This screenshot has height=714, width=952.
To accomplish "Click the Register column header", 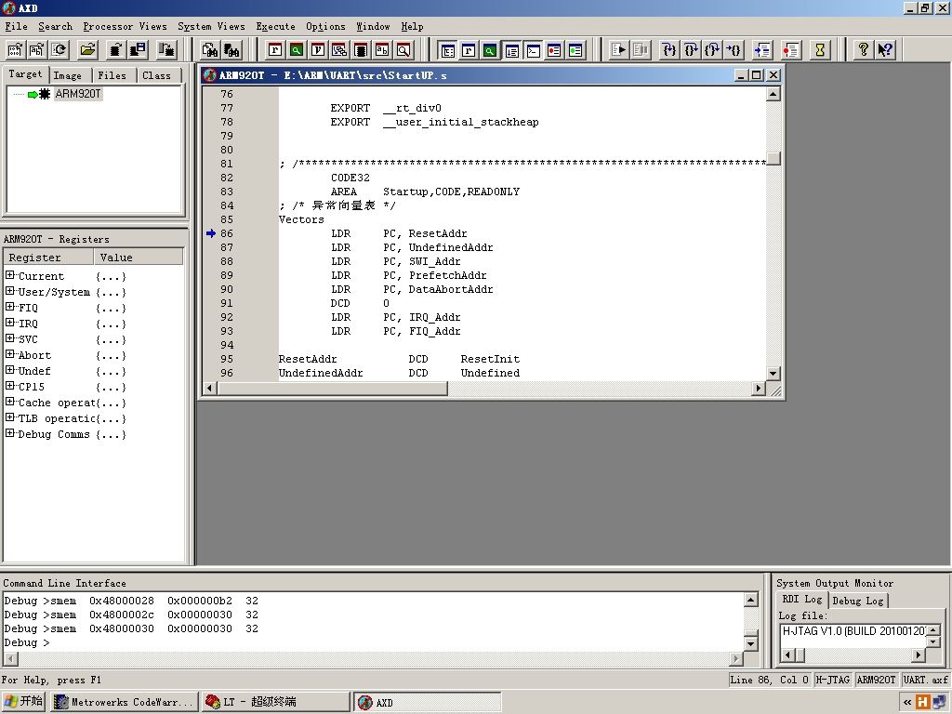I will pos(48,258).
